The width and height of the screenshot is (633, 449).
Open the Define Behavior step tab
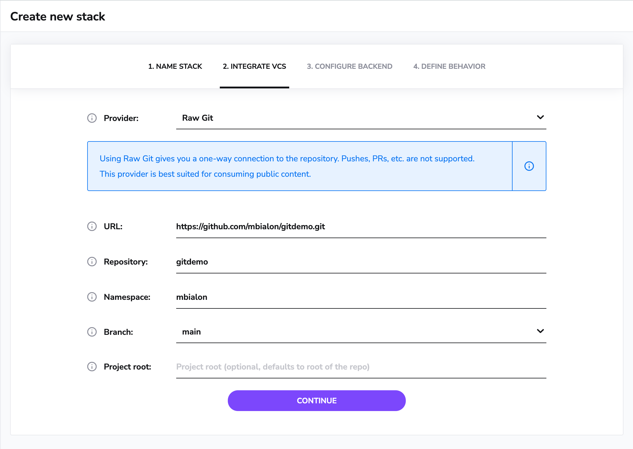449,66
